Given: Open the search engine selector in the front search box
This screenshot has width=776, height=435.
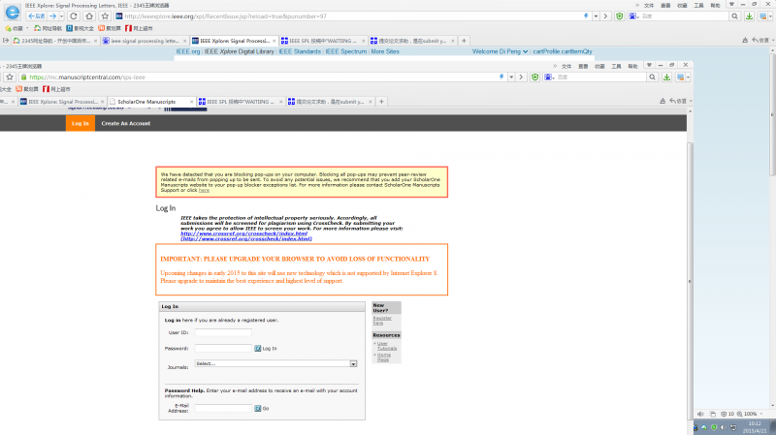Looking at the screenshot, I should 549,78.
